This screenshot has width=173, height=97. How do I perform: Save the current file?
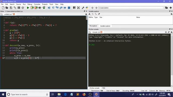[11, 8]
